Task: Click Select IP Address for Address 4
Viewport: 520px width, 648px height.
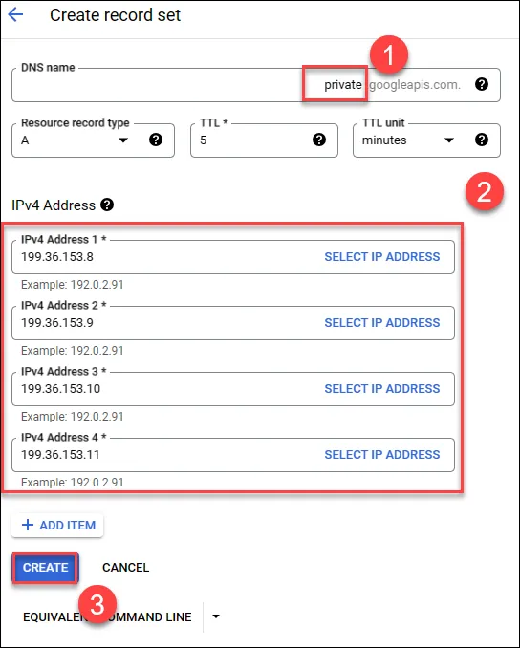Action: 382,455
